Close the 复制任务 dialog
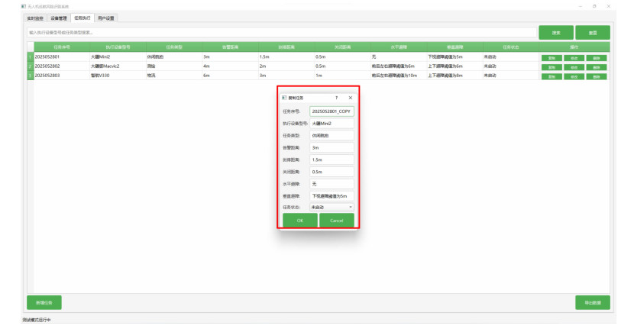The image size is (634, 332). point(351,98)
